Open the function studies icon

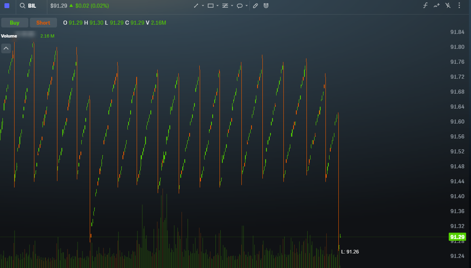(x=425, y=5)
